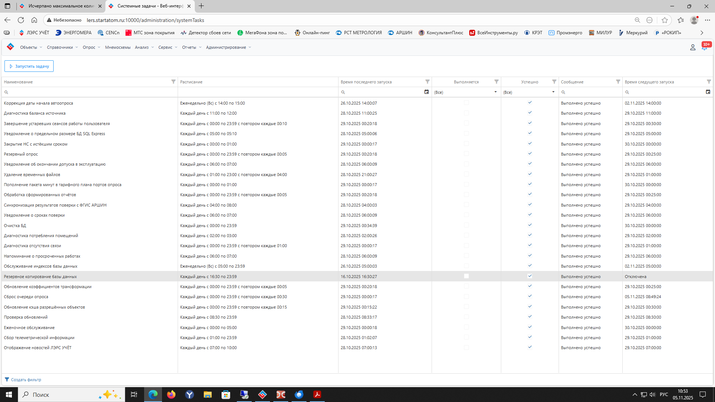Open the Мнемосхемы menu item
Image resolution: width=715 pixels, height=402 pixels.
point(118,47)
